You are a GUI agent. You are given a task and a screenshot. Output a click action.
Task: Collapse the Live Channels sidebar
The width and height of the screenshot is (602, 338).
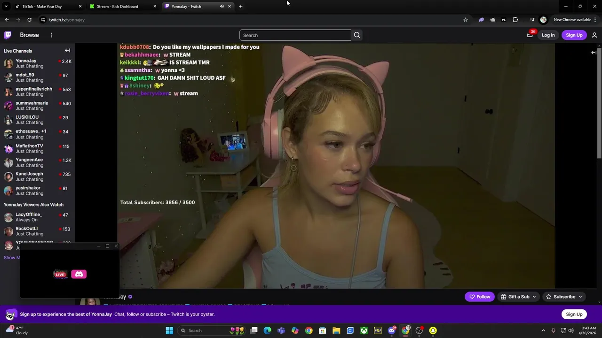pos(67,51)
